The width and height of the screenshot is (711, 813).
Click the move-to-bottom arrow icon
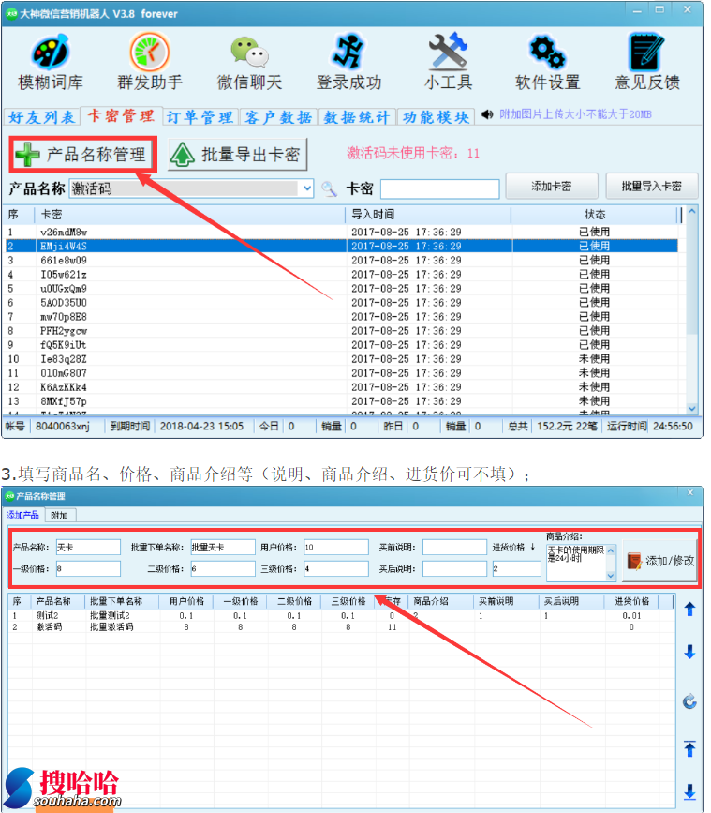click(689, 791)
